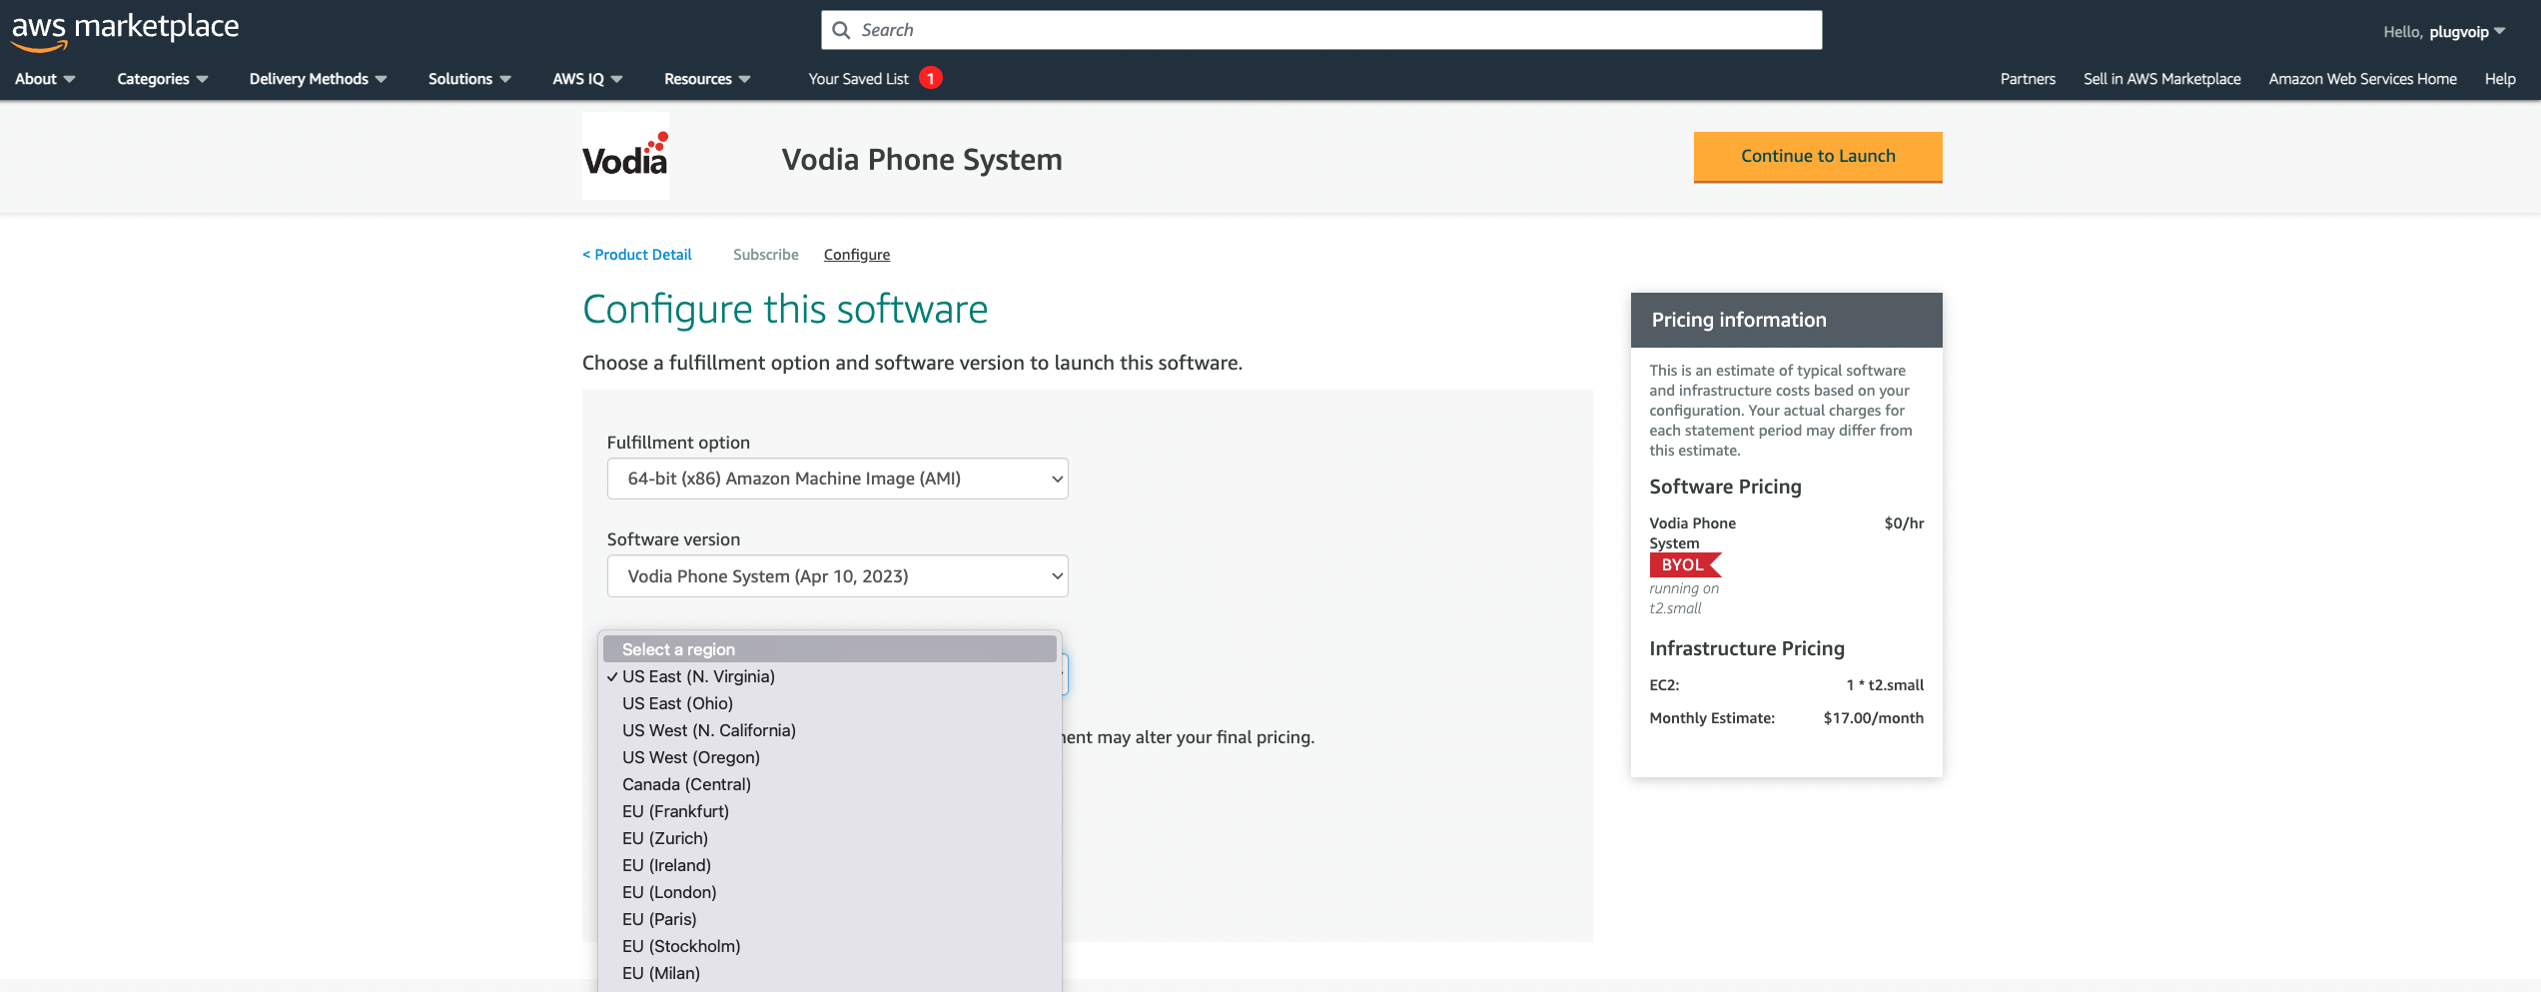This screenshot has height=992, width=2541.
Task: Select EU (Ireland) region
Action: (x=829, y=865)
